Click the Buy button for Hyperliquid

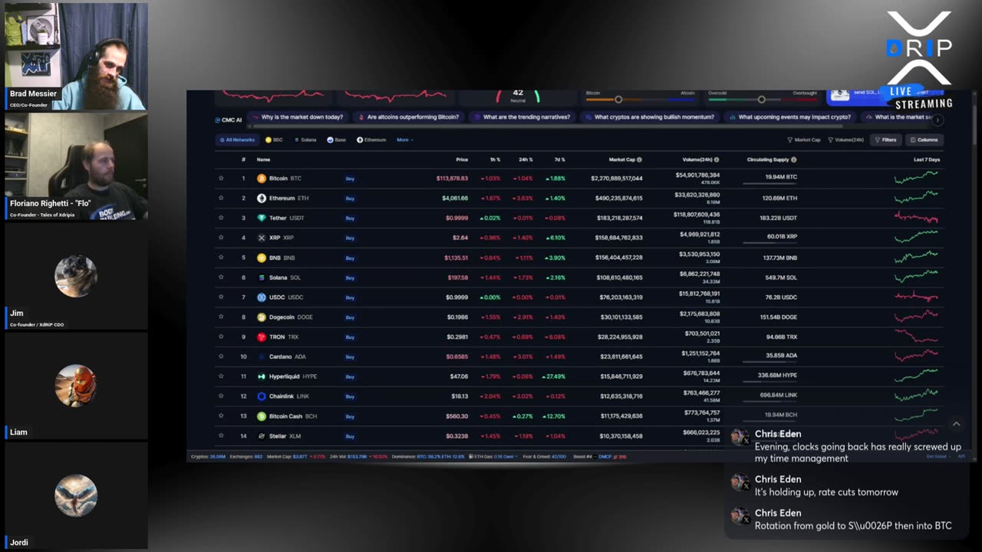tap(350, 376)
